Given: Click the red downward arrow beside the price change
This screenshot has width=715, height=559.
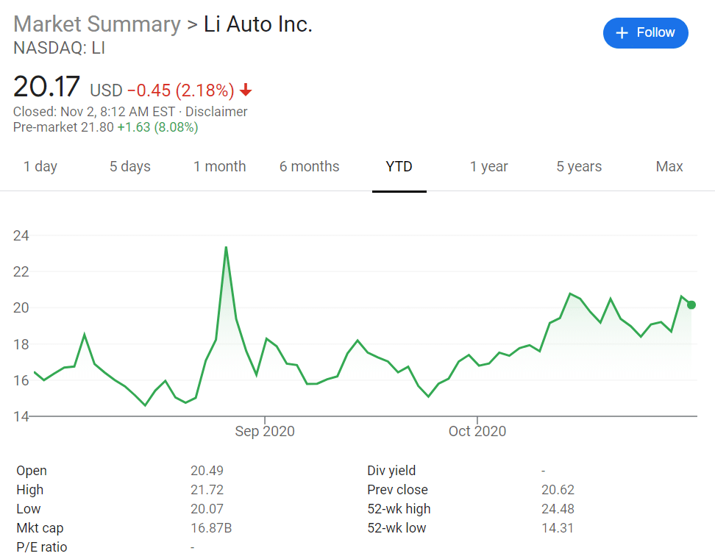Looking at the screenshot, I should coord(245,90).
